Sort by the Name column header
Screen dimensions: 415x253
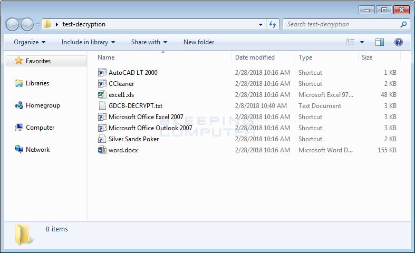point(106,57)
